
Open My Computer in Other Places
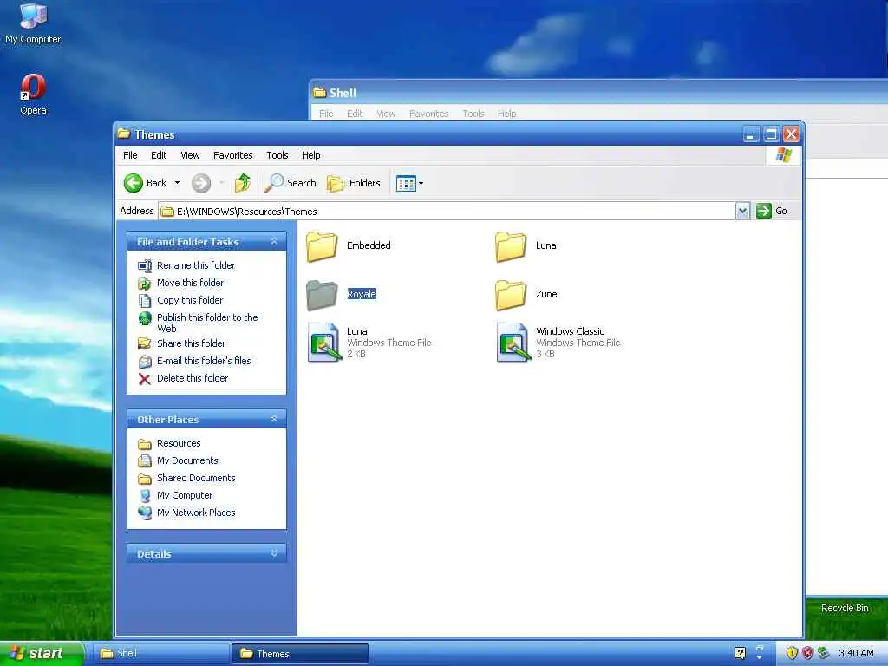[185, 495]
